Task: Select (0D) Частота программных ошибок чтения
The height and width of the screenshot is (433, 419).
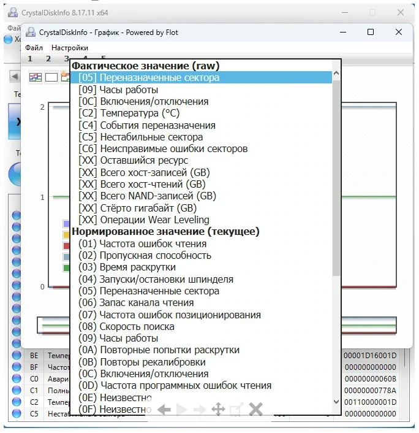Action: pyautogui.click(x=201, y=385)
